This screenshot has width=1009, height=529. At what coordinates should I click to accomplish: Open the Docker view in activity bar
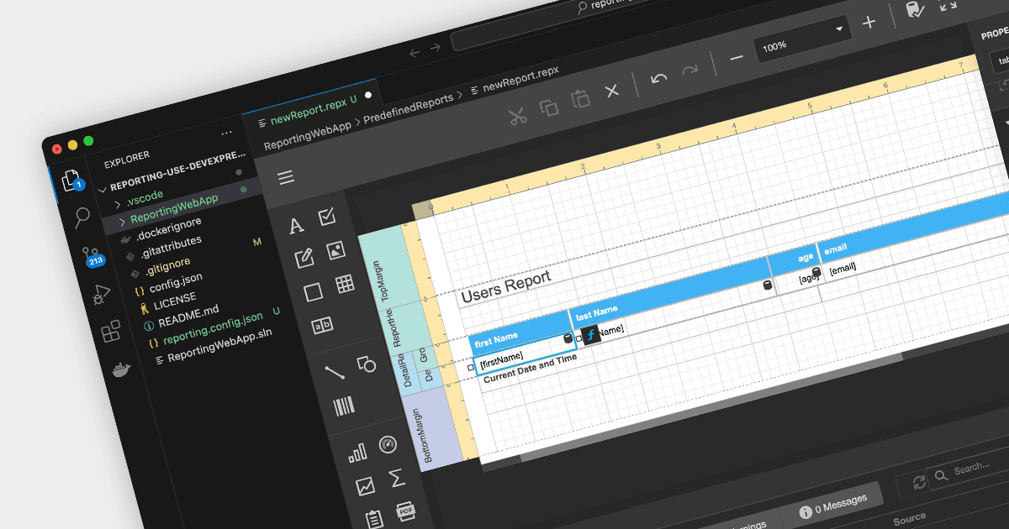tap(122, 369)
